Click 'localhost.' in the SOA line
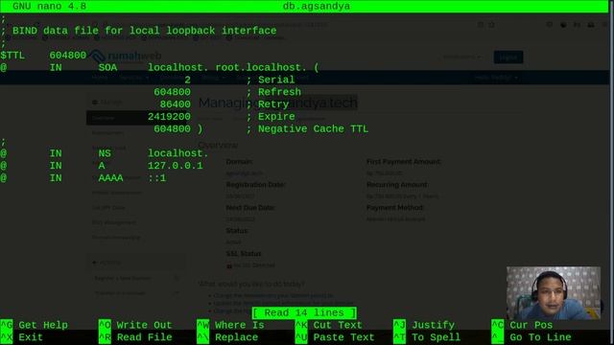The height and width of the screenshot is (345, 614). click(x=178, y=67)
